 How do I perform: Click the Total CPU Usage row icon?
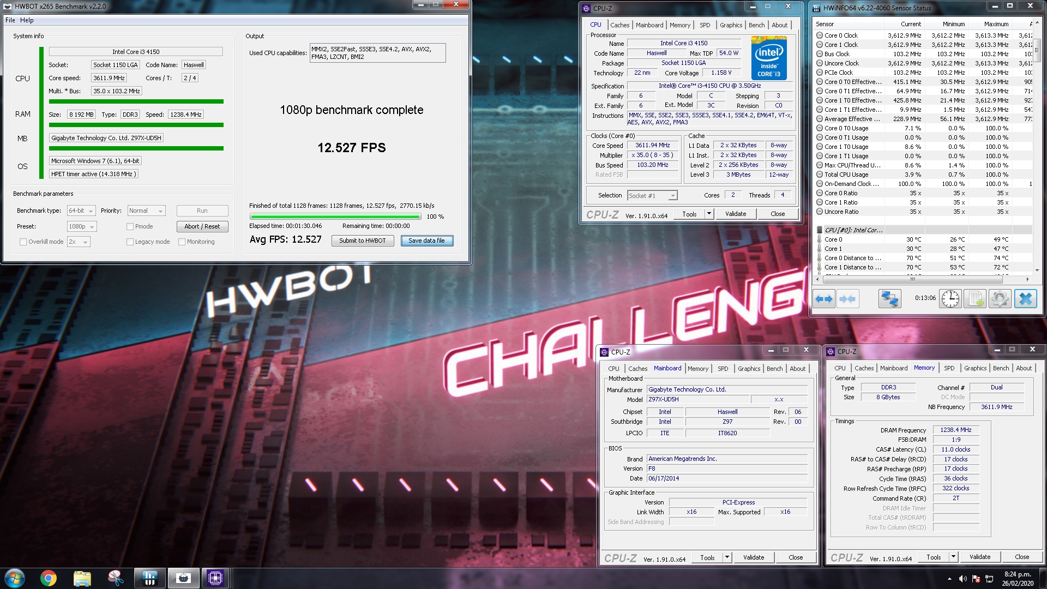pos(819,175)
